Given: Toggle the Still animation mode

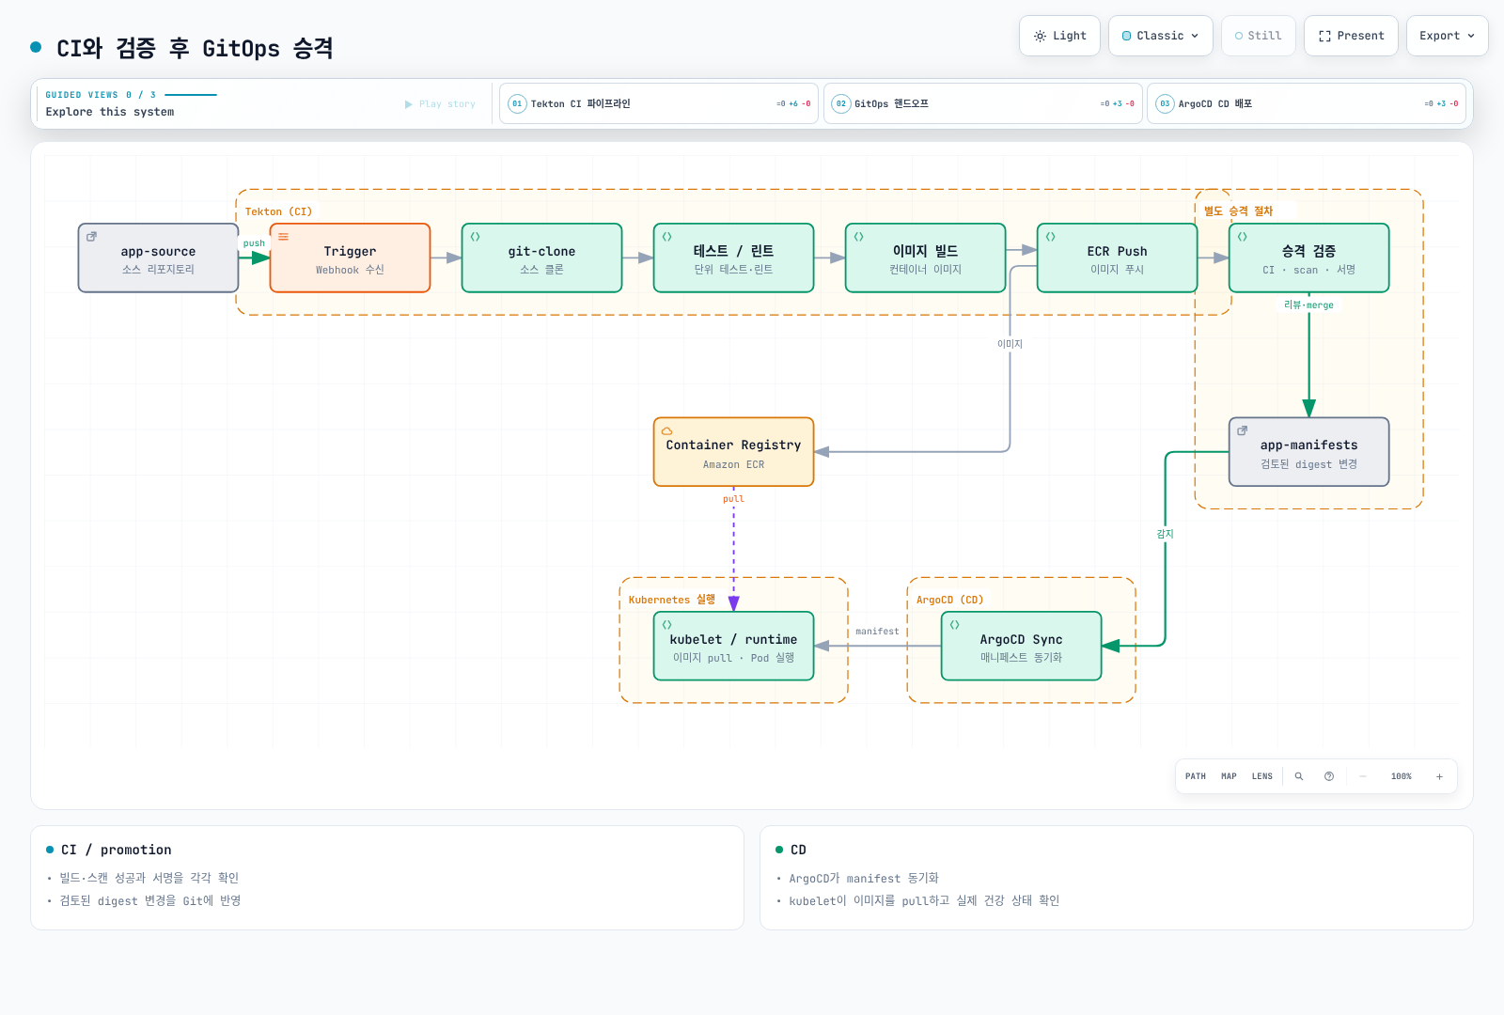Looking at the screenshot, I should click(1258, 36).
